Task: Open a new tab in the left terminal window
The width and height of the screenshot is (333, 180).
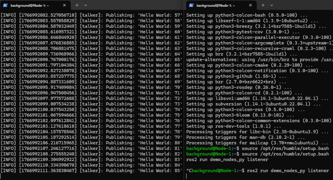Action: (77, 5)
